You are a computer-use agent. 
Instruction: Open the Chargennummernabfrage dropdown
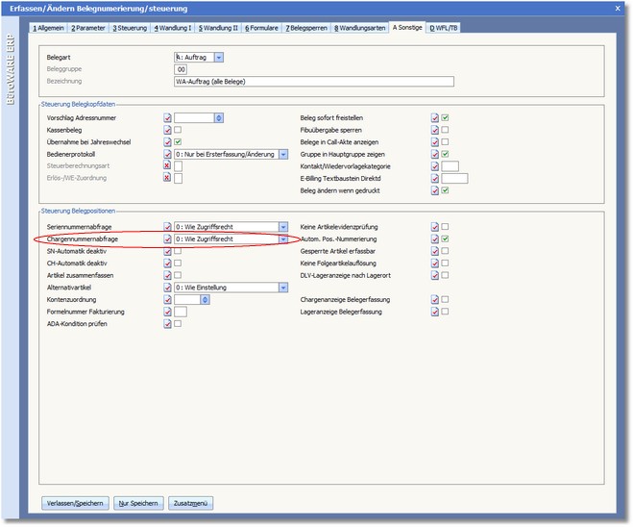coord(283,238)
